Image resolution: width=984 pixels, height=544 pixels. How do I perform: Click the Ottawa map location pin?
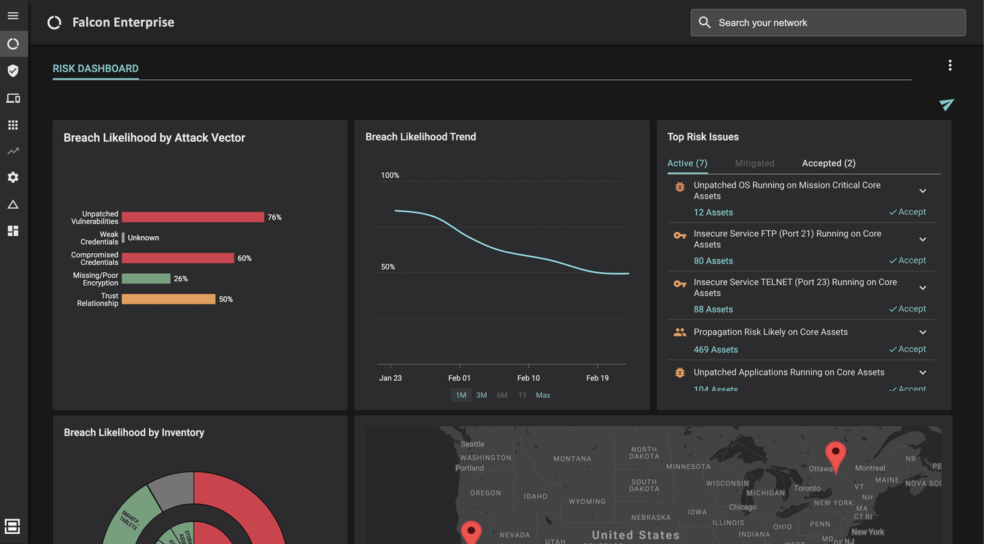tap(835, 456)
